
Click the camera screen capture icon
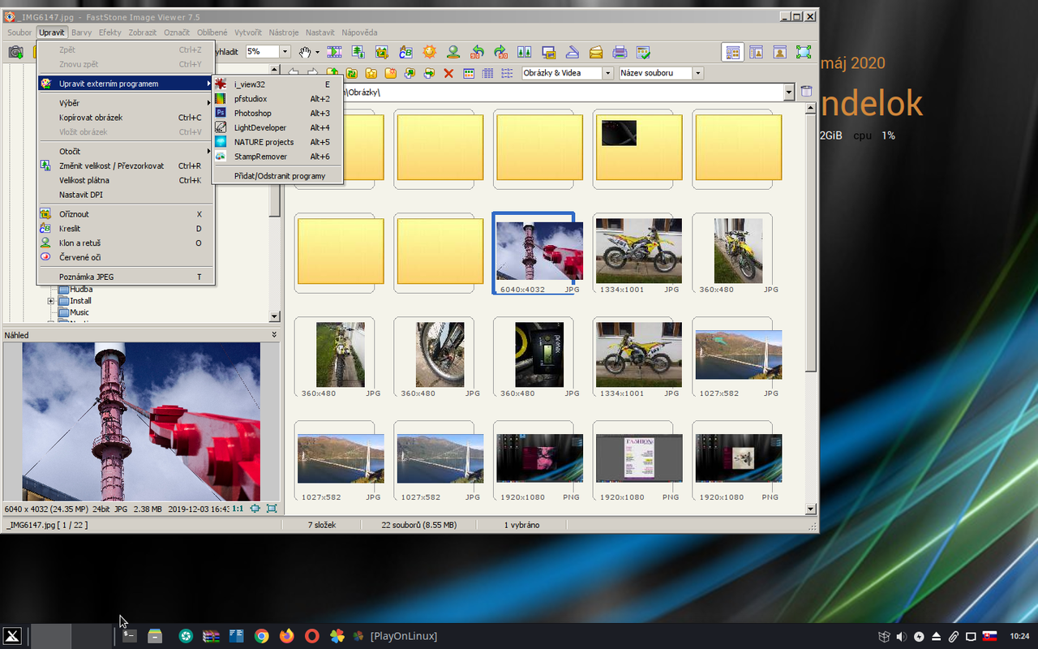pos(16,52)
